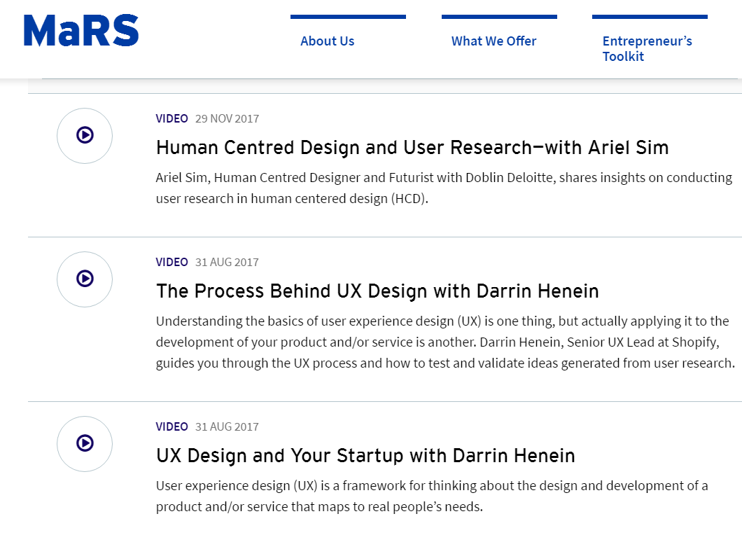Open Human Centred Design and User Research article
Screen dimensions: 742x535
pyautogui.click(x=412, y=148)
